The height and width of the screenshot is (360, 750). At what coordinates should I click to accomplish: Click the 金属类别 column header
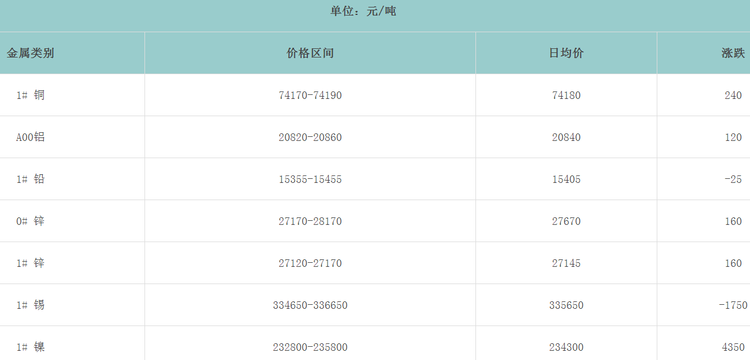click(x=31, y=53)
